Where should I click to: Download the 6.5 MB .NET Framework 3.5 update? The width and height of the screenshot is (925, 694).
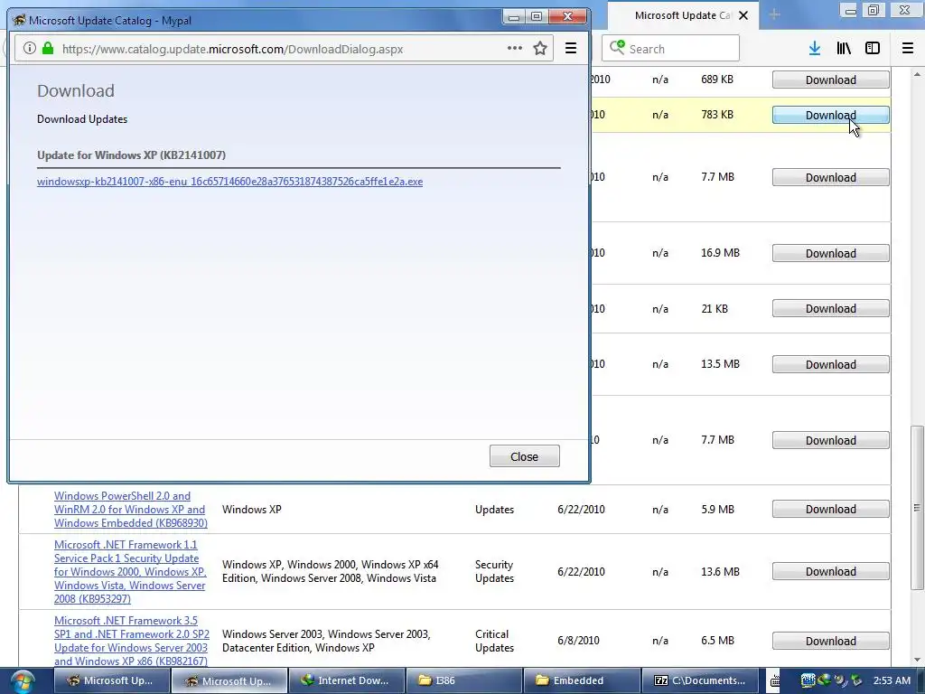coord(831,641)
